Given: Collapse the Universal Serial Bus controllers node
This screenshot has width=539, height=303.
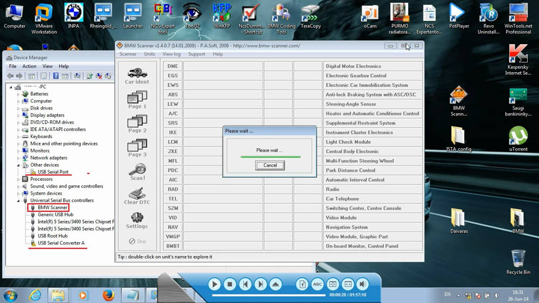Looking at the screenshot, I should [18, 201].
